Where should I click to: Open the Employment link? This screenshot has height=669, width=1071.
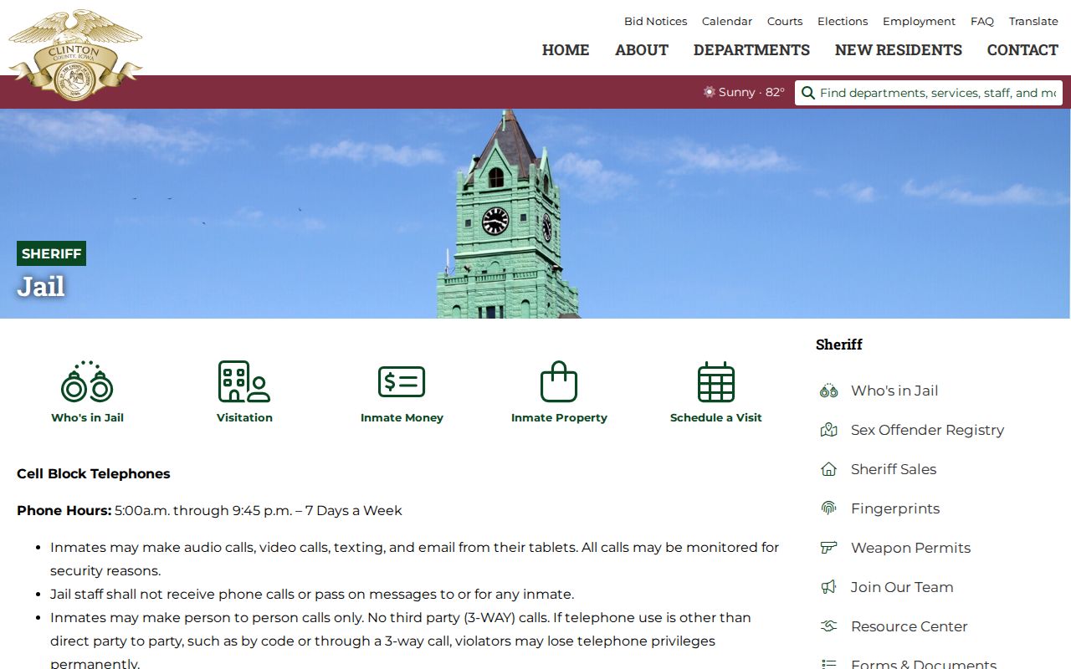pyautogui.click(x=919, y=22)
